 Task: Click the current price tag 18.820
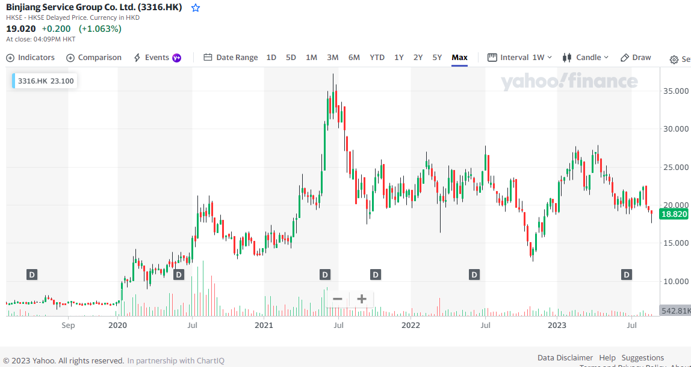click(x=675, y=214)
